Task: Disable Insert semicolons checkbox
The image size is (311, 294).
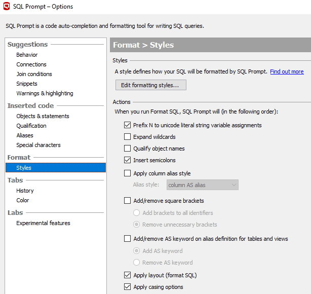Action: tap(127, 160)
